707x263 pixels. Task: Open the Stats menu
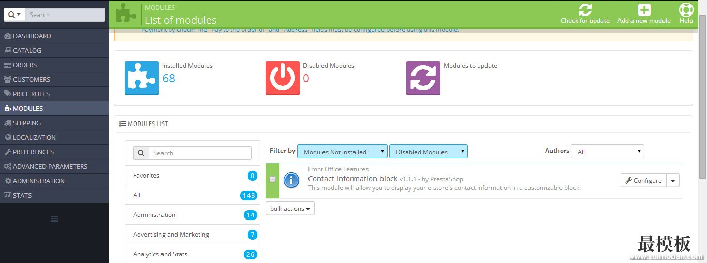point(54,196)
